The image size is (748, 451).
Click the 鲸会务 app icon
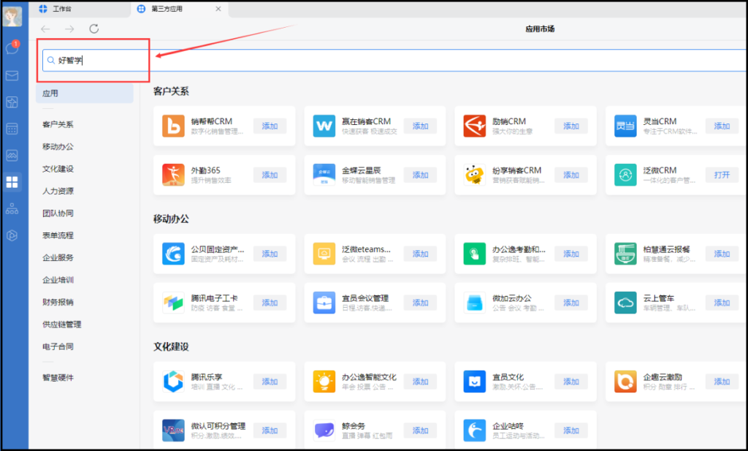[324, 430]
